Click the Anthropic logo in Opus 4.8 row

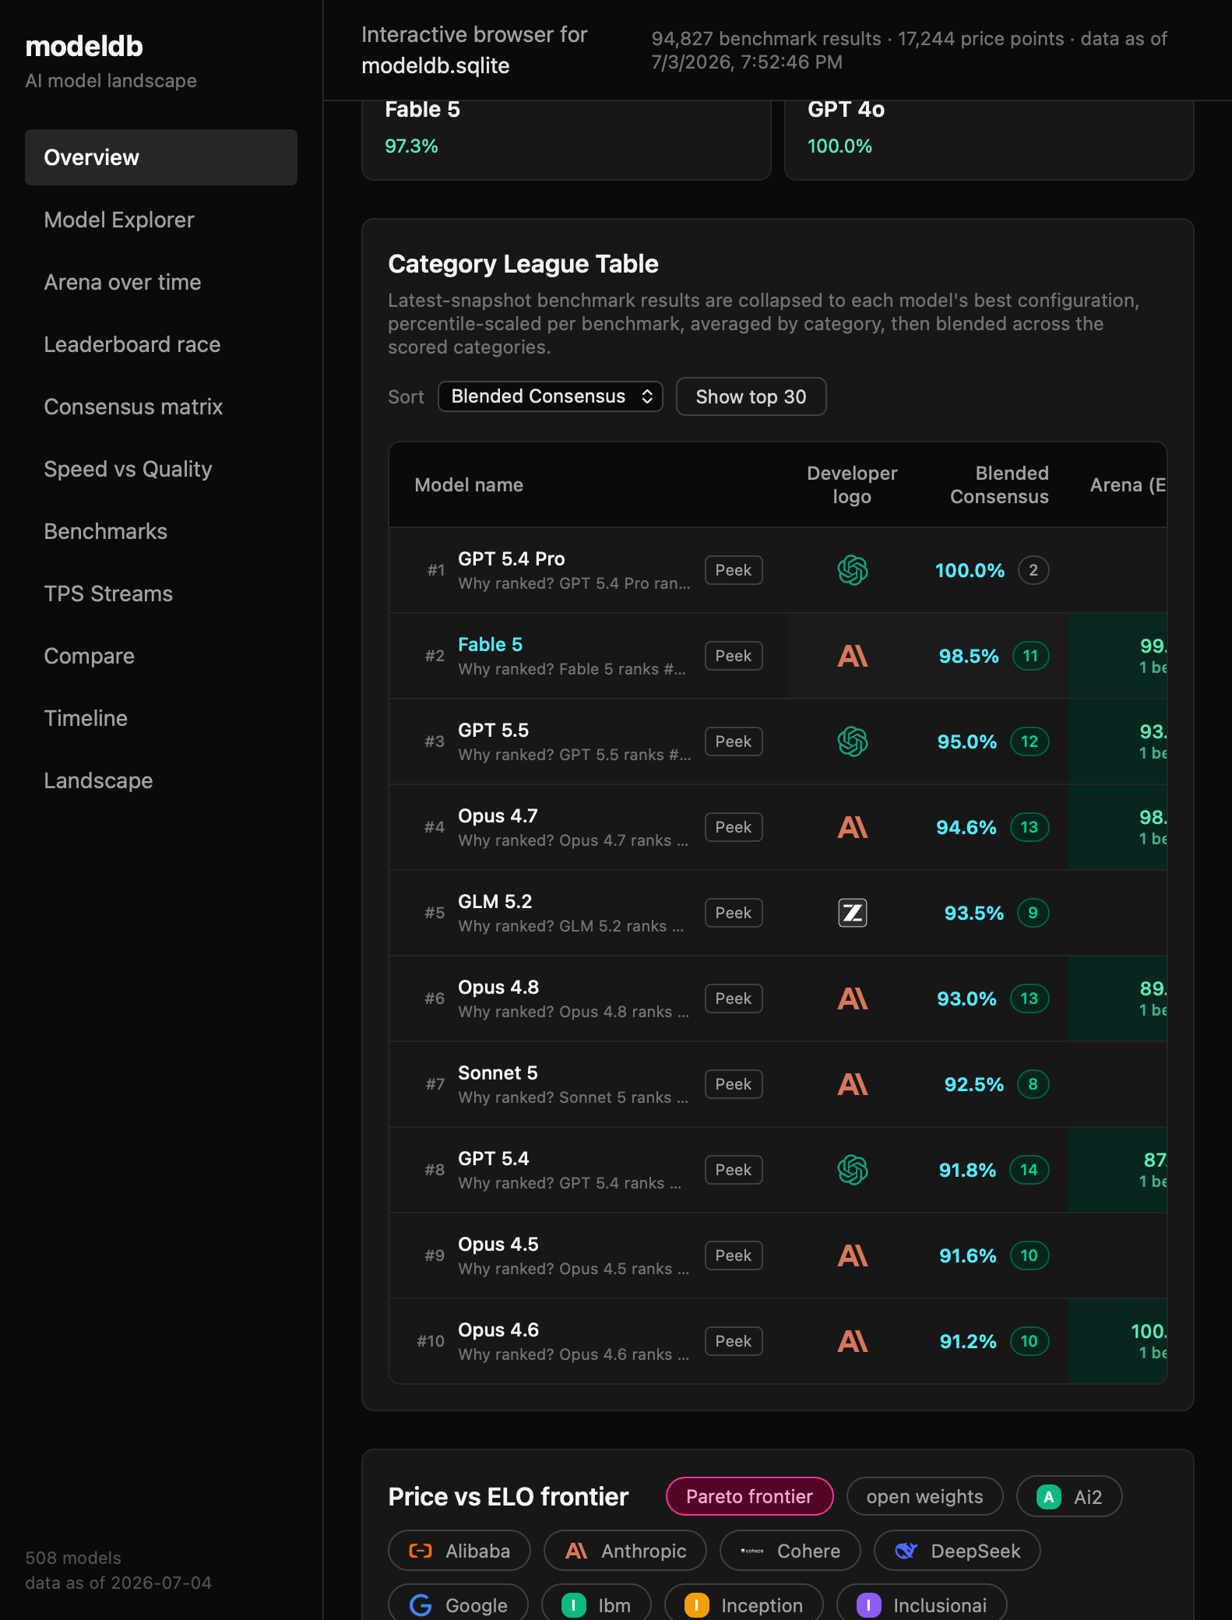click(x=852, y=998)
